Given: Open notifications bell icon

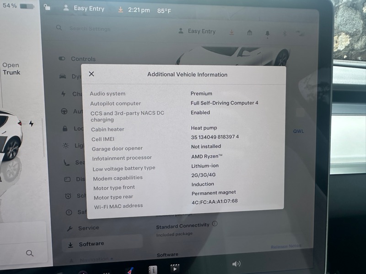Looking at the screenshot, I should tap(267, 33).
